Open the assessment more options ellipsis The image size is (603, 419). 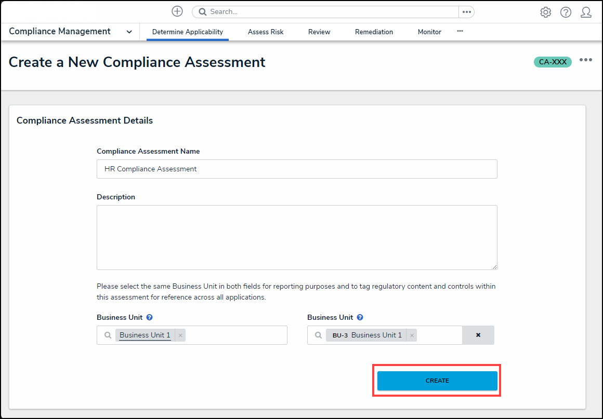point(586,60)
